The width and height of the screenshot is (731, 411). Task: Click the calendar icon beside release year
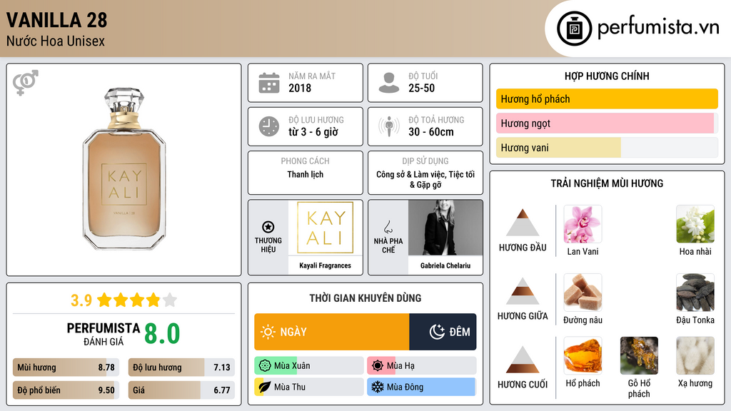(268, 83)
